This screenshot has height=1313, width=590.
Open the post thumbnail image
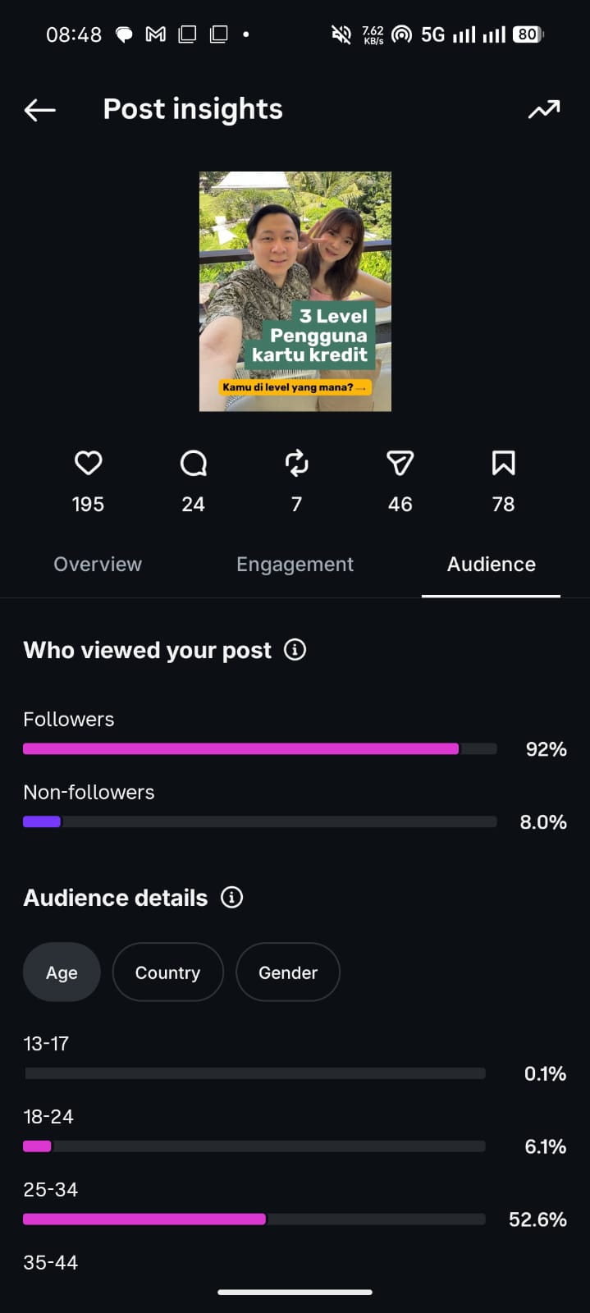pyautogui.click(x=295, y=291)
